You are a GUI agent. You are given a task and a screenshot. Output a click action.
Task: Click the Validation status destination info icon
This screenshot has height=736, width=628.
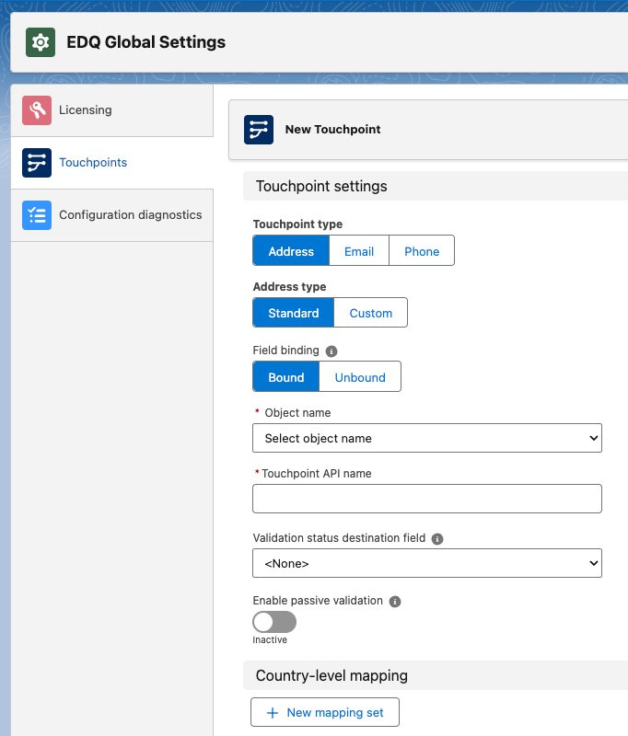pos(437,539)
